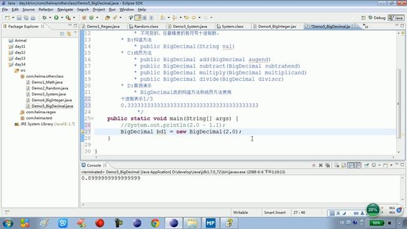
Task: Select the com.heima.regex package
Action: coord(38,112)
